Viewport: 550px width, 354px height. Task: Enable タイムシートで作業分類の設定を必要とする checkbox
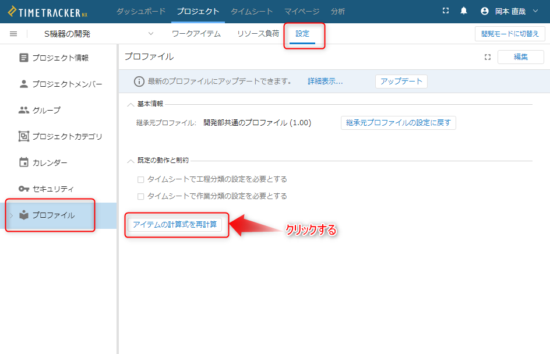(x=140, y=196)
